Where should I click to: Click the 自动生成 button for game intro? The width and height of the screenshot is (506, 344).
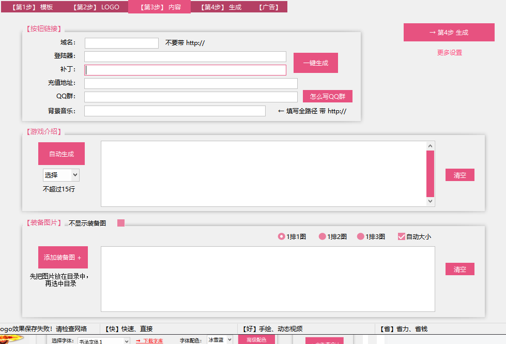(62, 154)
